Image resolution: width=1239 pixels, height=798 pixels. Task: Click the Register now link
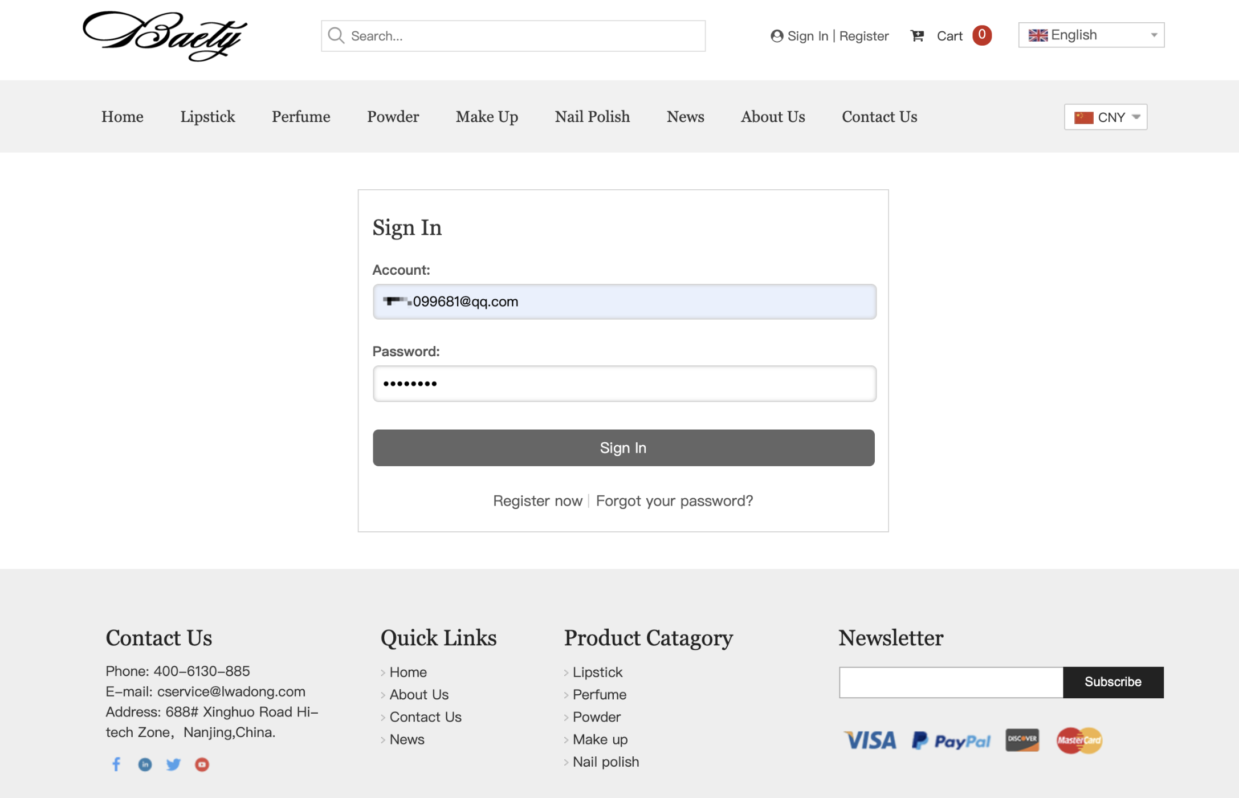point(537,500)
